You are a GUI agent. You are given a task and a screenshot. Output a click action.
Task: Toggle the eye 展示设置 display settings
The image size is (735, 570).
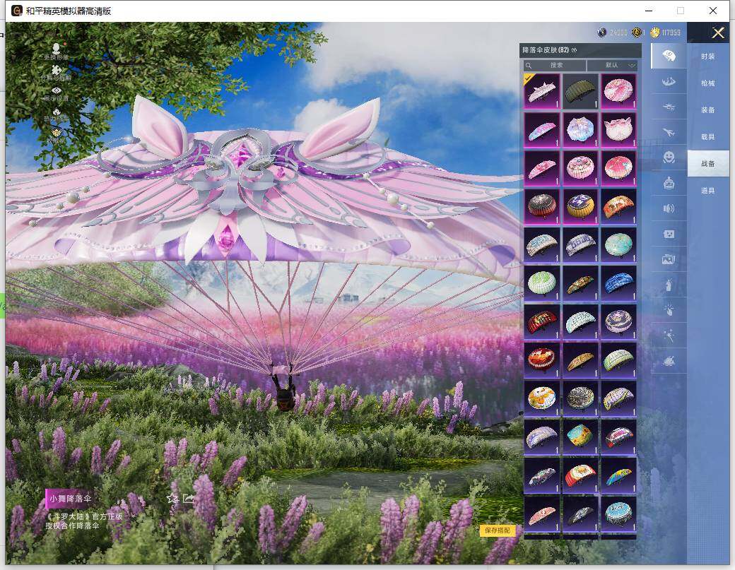point(57,90)
